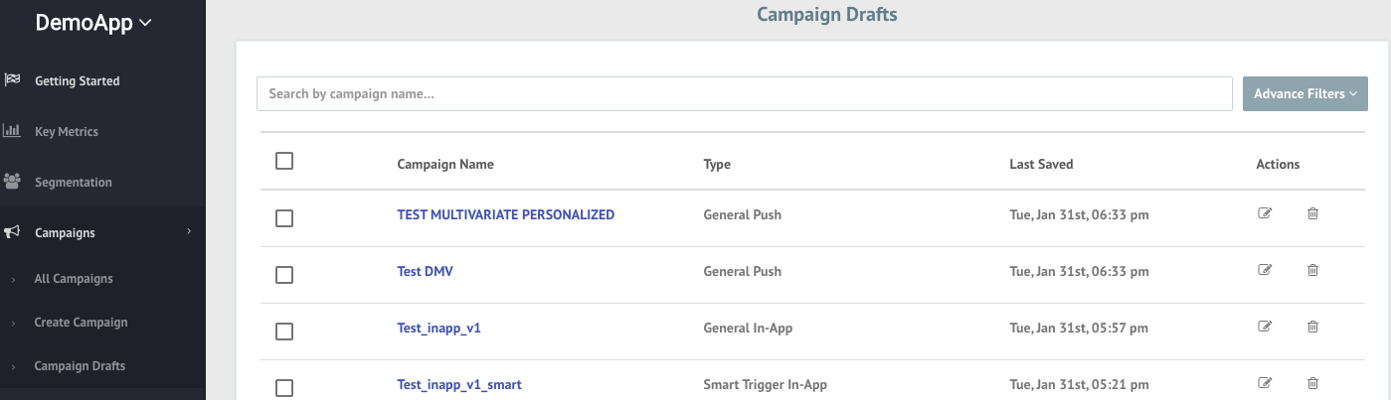Edit the TEST MULTIVARIATE PERSONALIZED draft
The width and height of the screenshot is (1391, 400).
point(1265,213)
